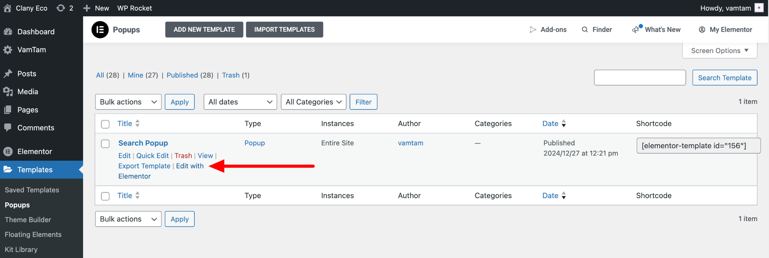Show Published (28) templates
The height and width of the screenshot is (258, 769).
(x=190, y=75)
